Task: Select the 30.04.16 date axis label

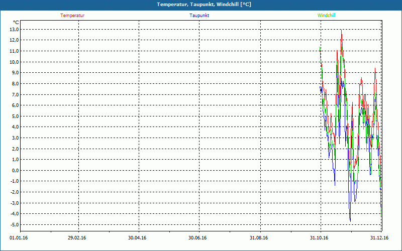Action: pos(137,238)
